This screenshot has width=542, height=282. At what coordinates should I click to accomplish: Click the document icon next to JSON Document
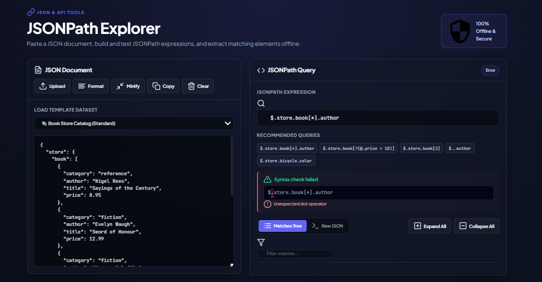(38, 70)
